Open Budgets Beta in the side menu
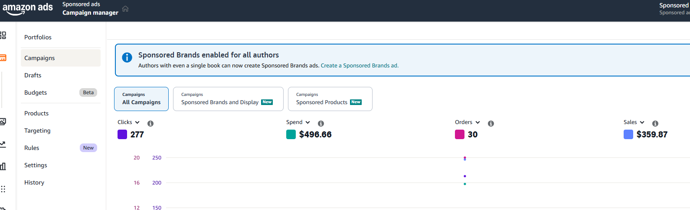 [61, 92]
